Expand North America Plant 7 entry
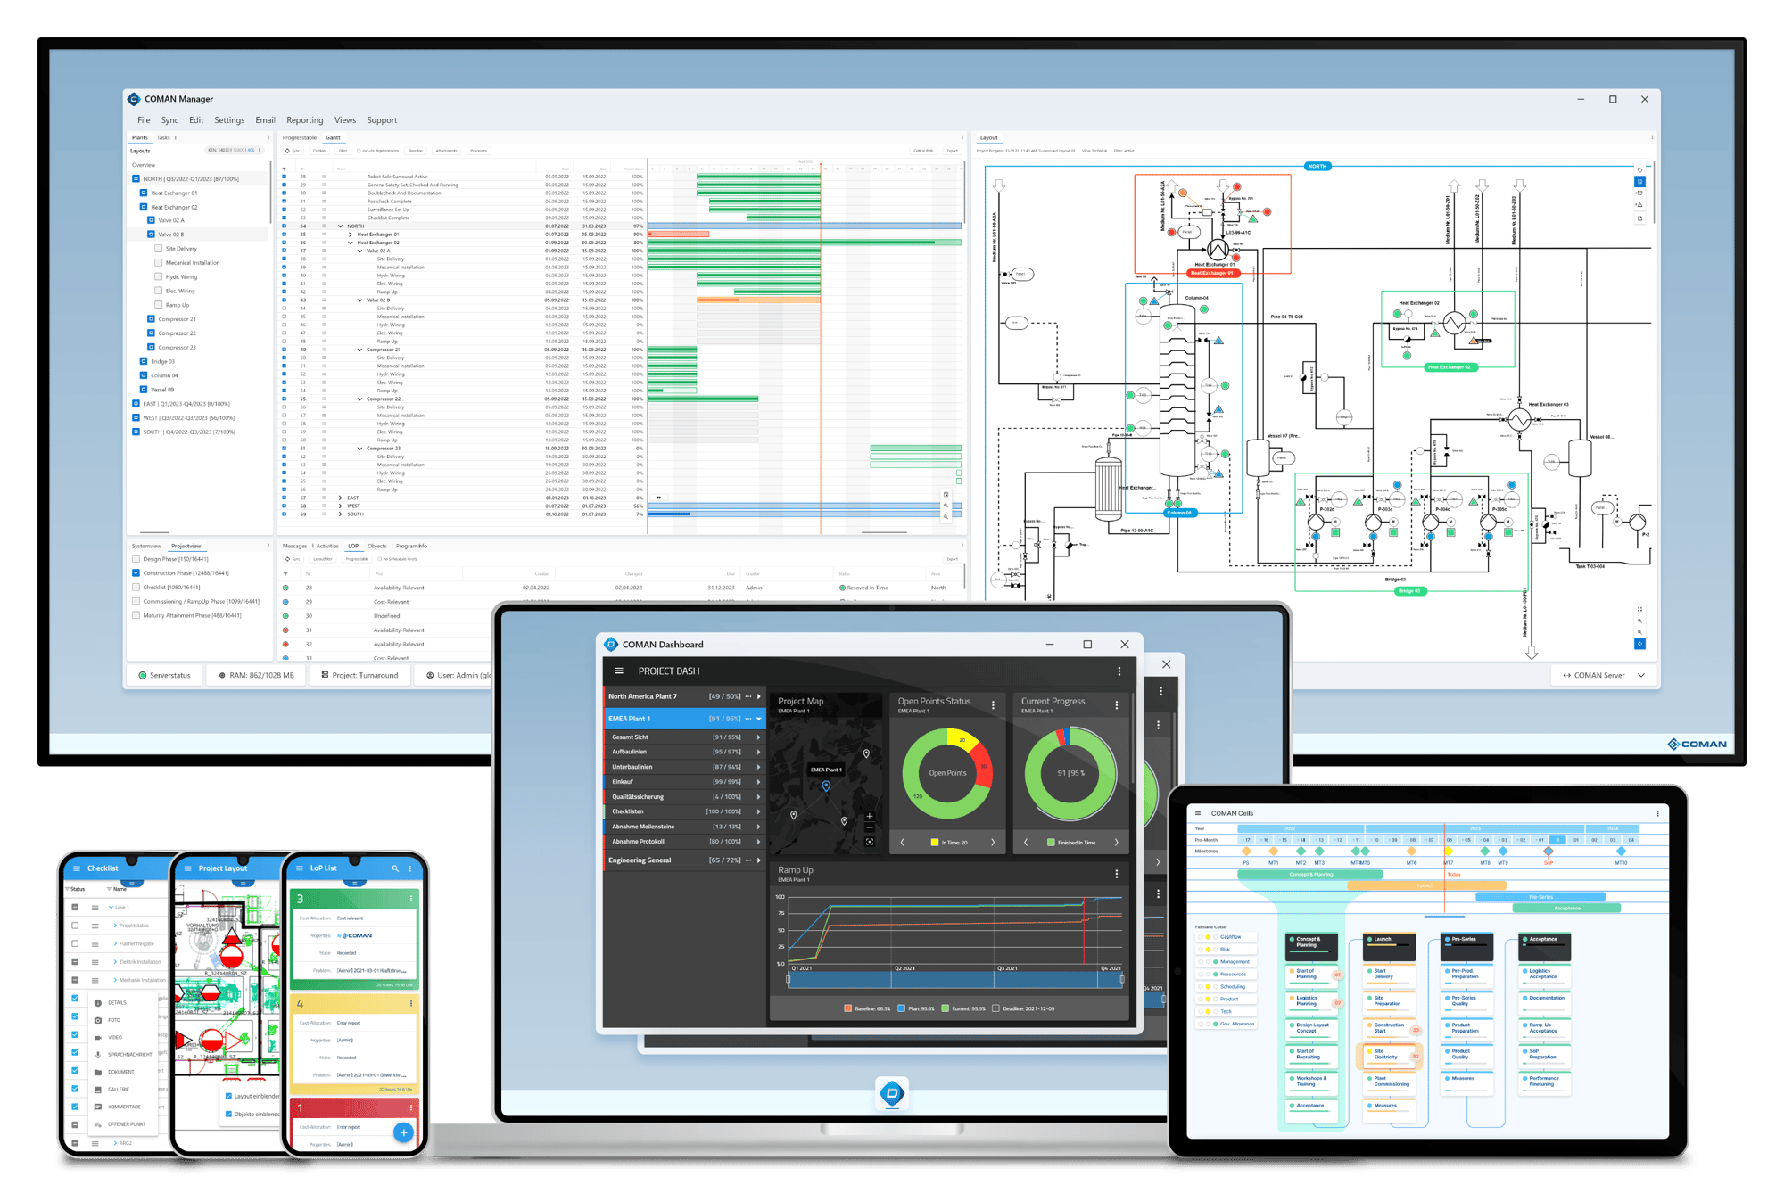This screenshot has width=1784, height=1177. tap(759, 696)
